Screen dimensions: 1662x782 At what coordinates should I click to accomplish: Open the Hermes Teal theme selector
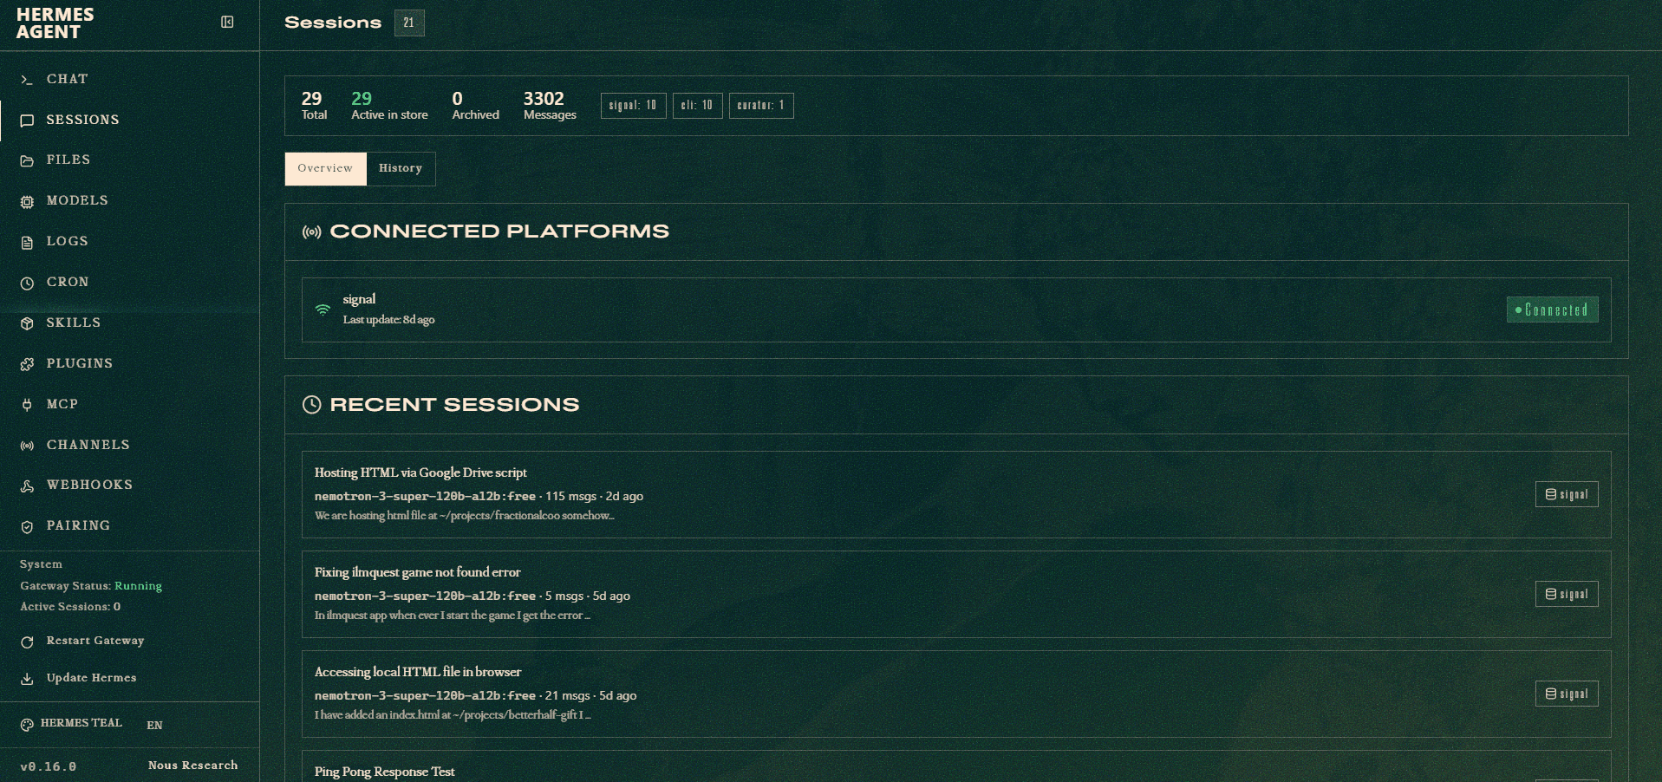(71, 724)
